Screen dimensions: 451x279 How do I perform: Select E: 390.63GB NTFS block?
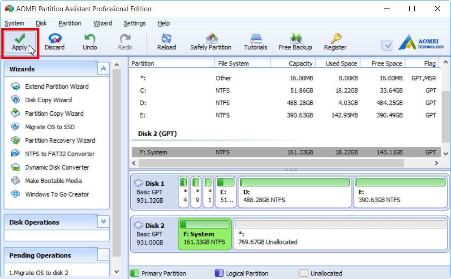(400, 192)
